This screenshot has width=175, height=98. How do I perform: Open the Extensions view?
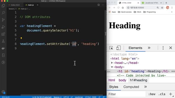3,34
